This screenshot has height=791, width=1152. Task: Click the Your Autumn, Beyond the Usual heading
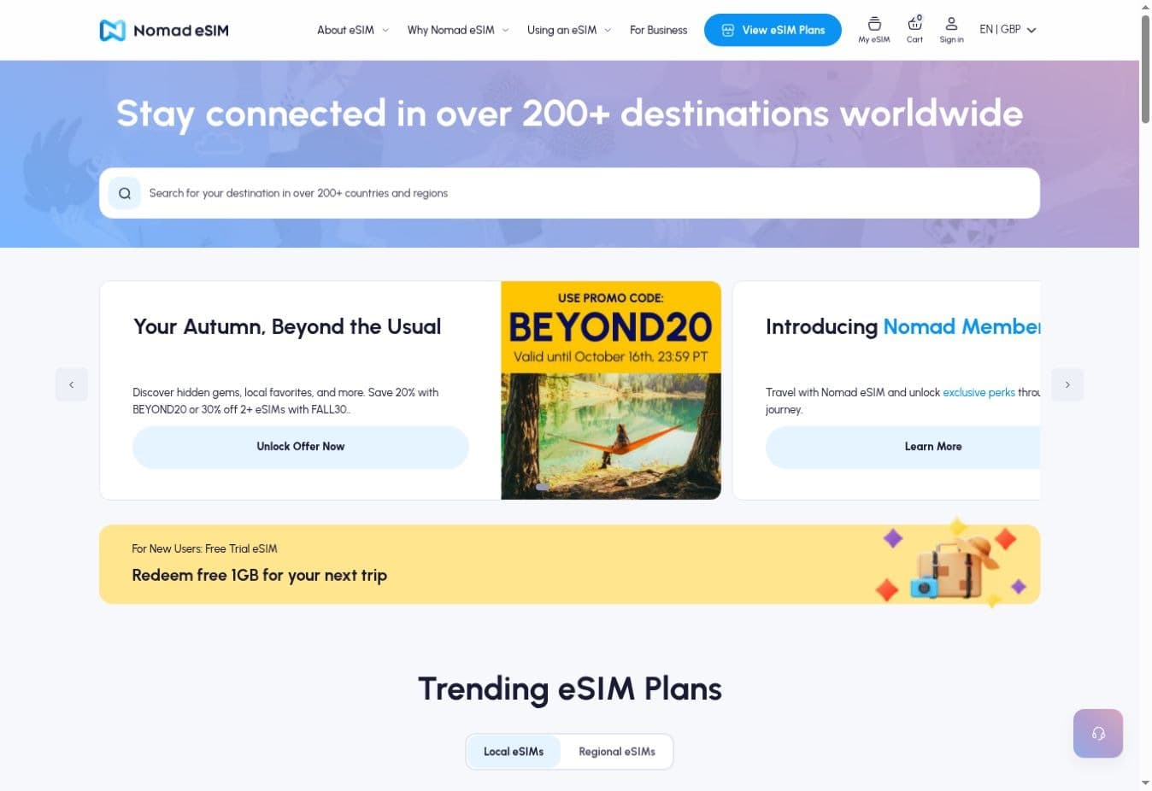[x=287, y=326]
